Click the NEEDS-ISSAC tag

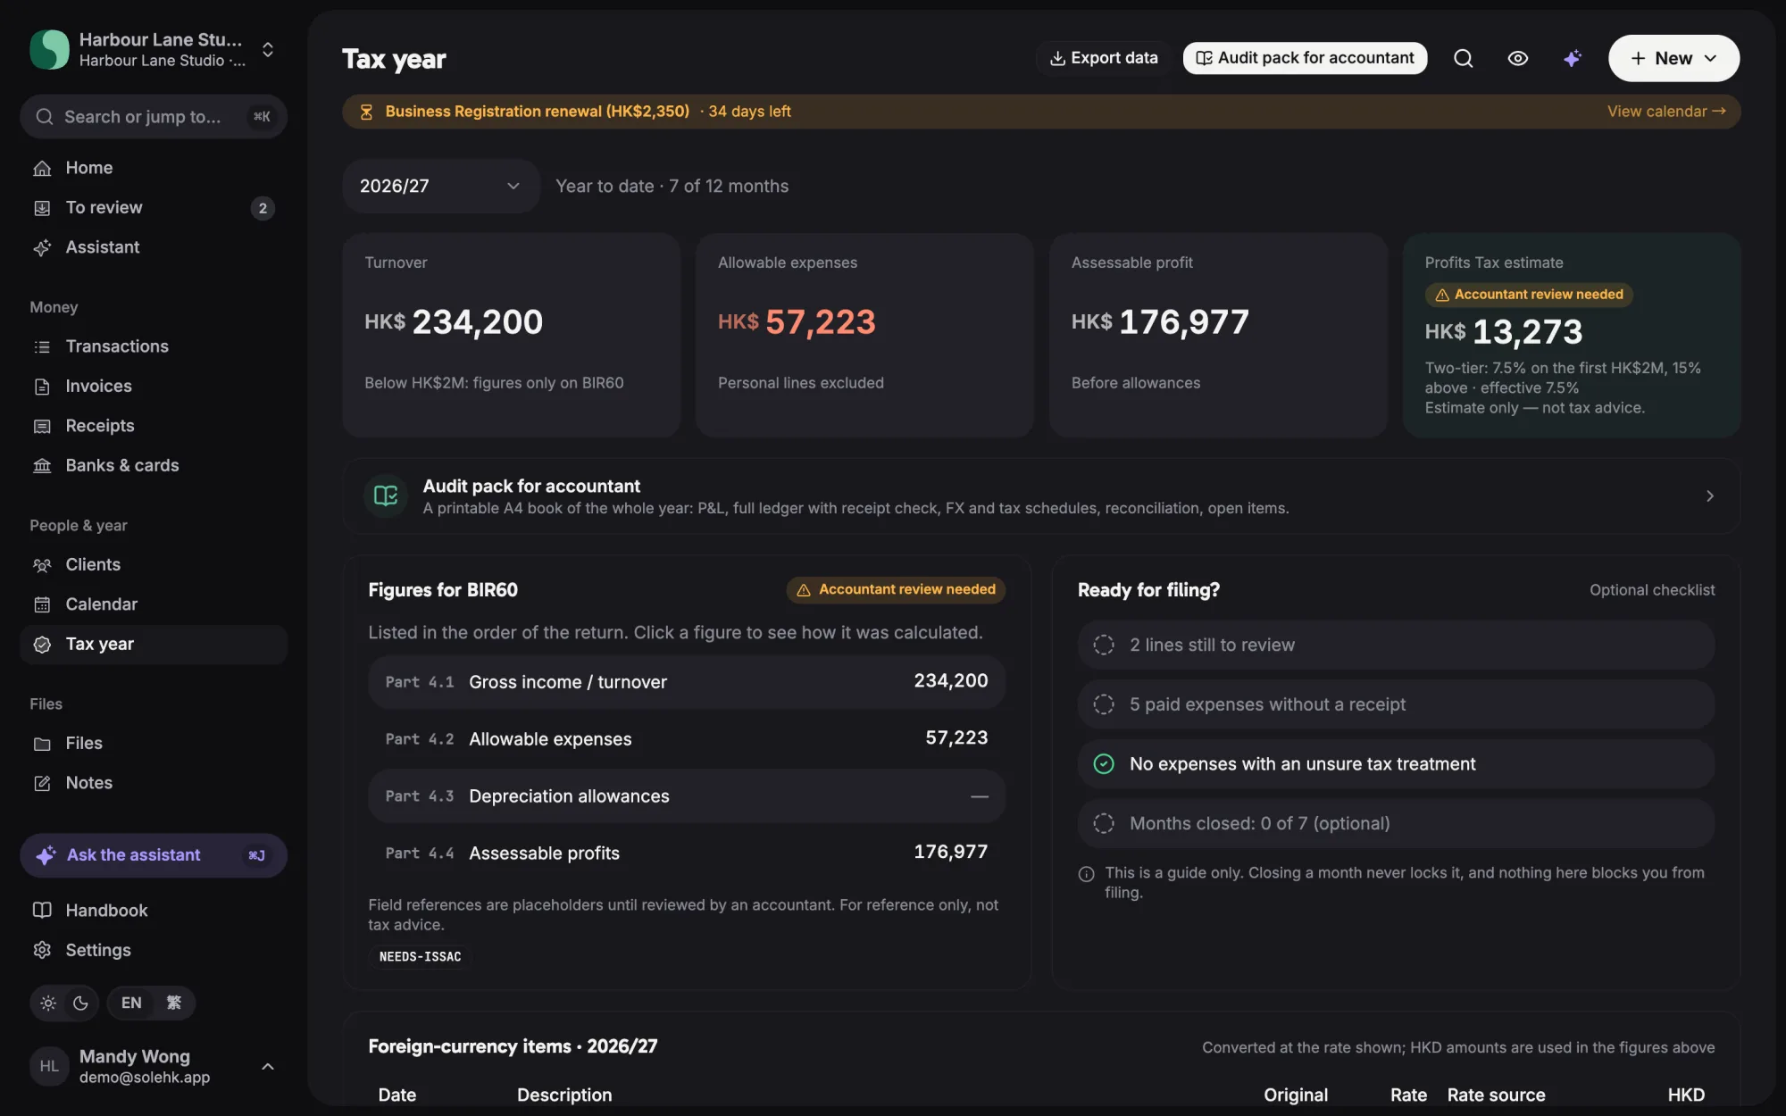tap(421, 957)
